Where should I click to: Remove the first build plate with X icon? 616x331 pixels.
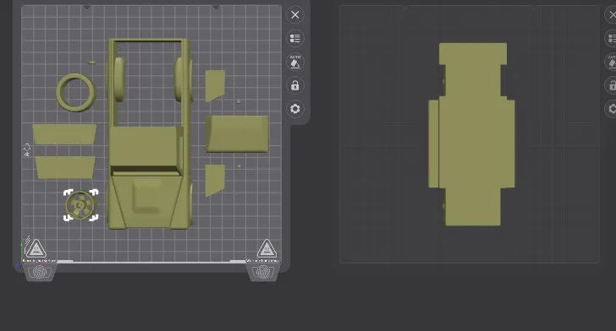click(295, 15)
